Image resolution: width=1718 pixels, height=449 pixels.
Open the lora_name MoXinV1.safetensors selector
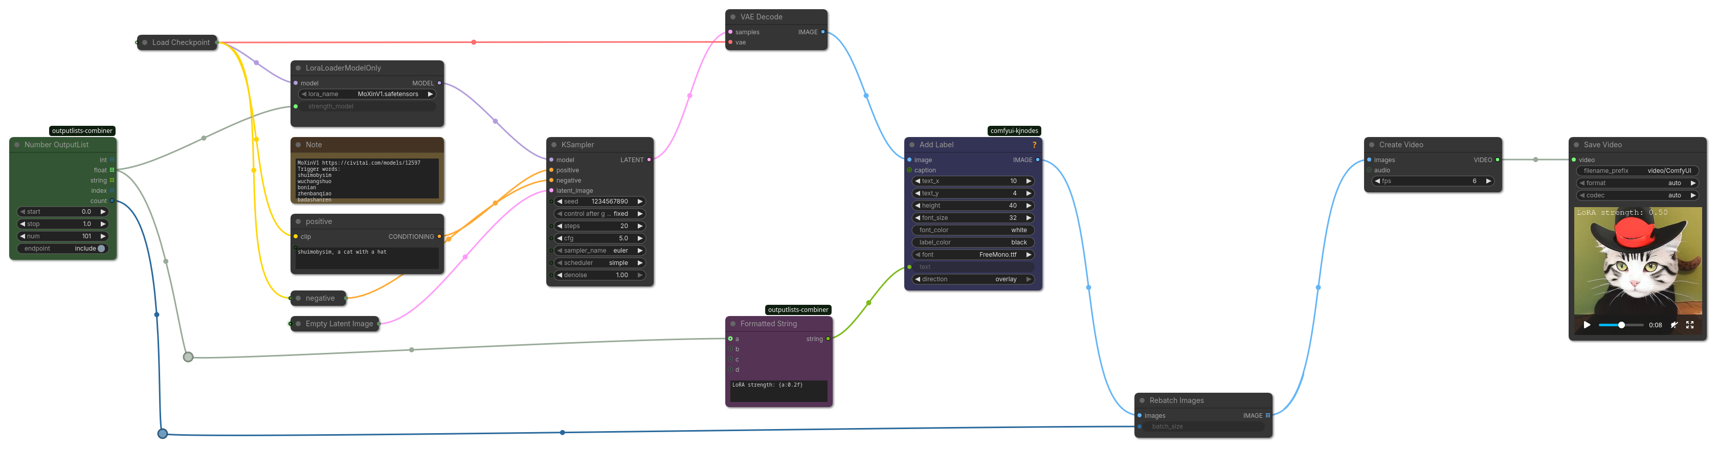(367, 94)
